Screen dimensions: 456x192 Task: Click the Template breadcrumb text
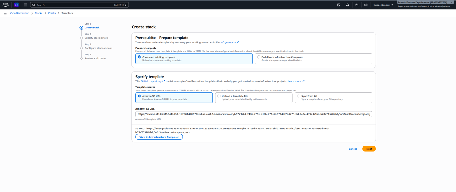coord(67,13)
